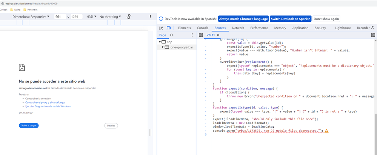The width and height of the screenshot is (377, 155).
Task: Click line number 6 in the gutter
Action: click(x=206, y=134)
